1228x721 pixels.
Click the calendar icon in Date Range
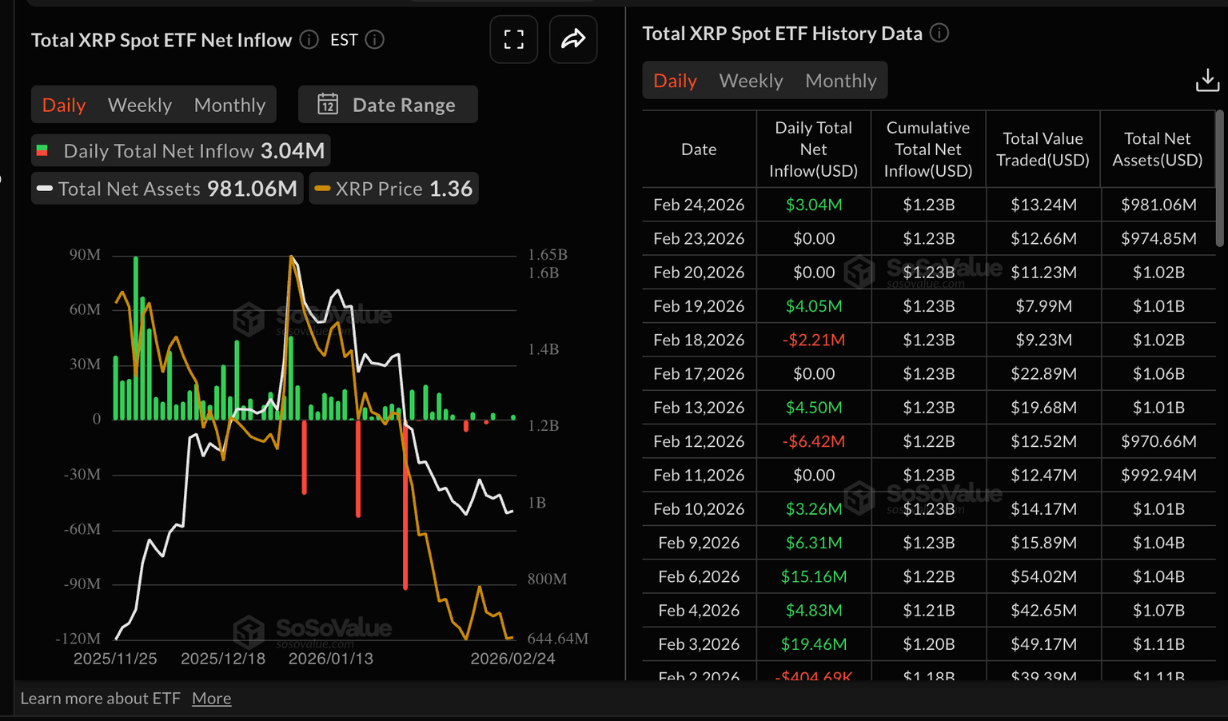coord(328,105)
